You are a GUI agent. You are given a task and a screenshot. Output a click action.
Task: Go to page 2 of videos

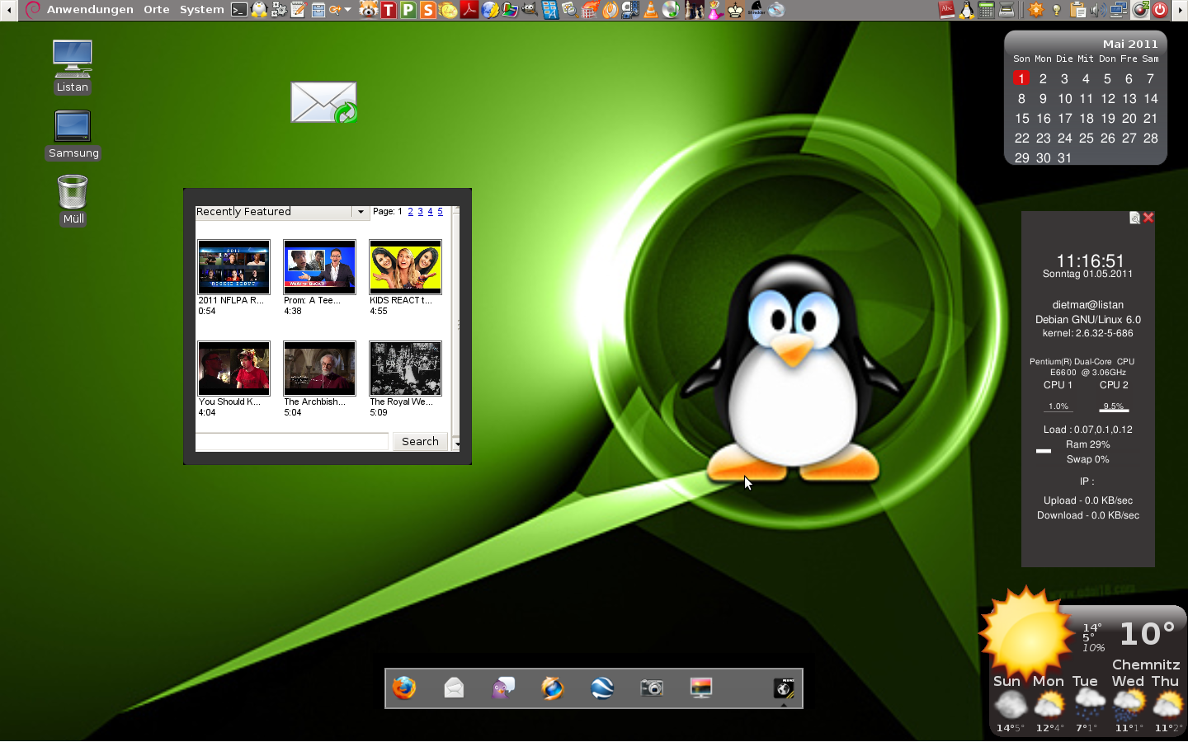tap(410, 212)
